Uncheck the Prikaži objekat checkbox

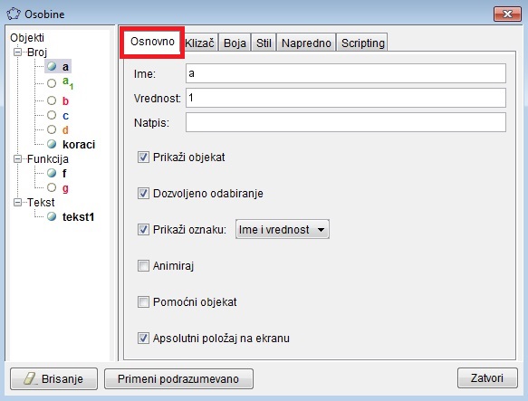[x=143, y=158]
